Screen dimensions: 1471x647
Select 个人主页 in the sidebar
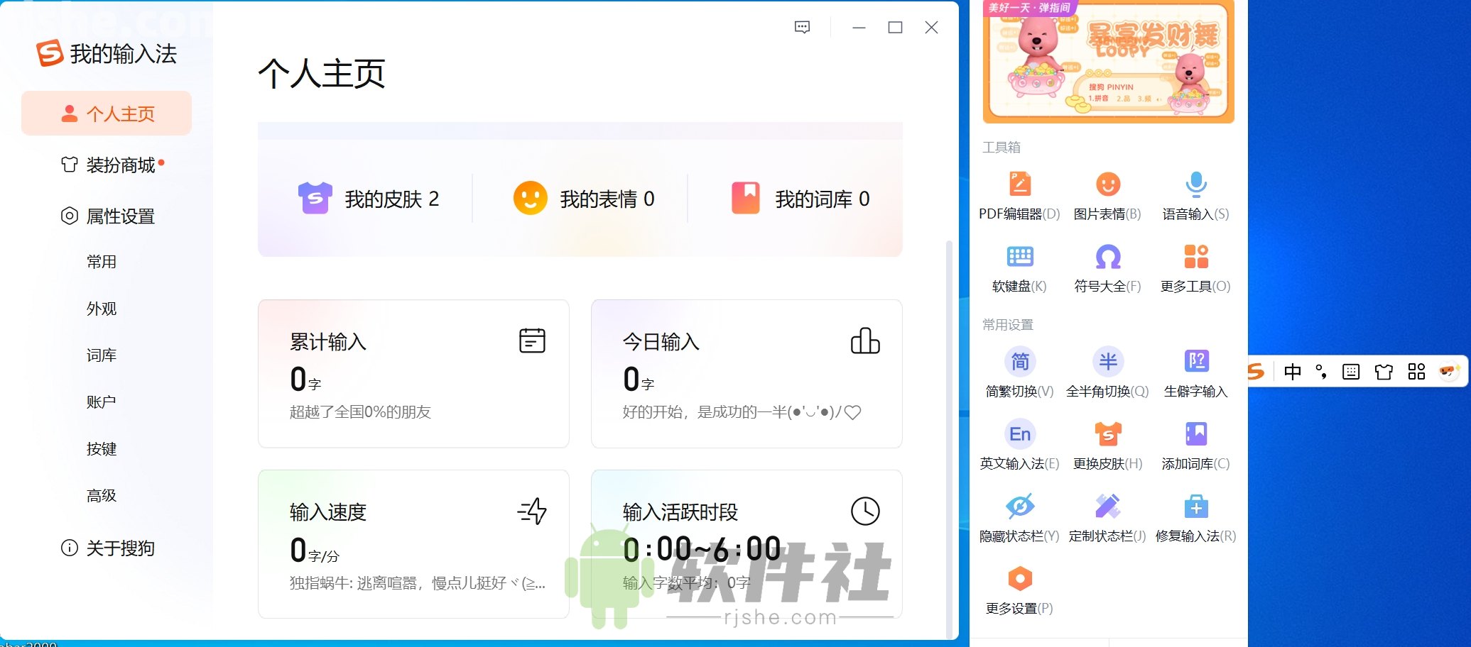(x=107, y=114)
